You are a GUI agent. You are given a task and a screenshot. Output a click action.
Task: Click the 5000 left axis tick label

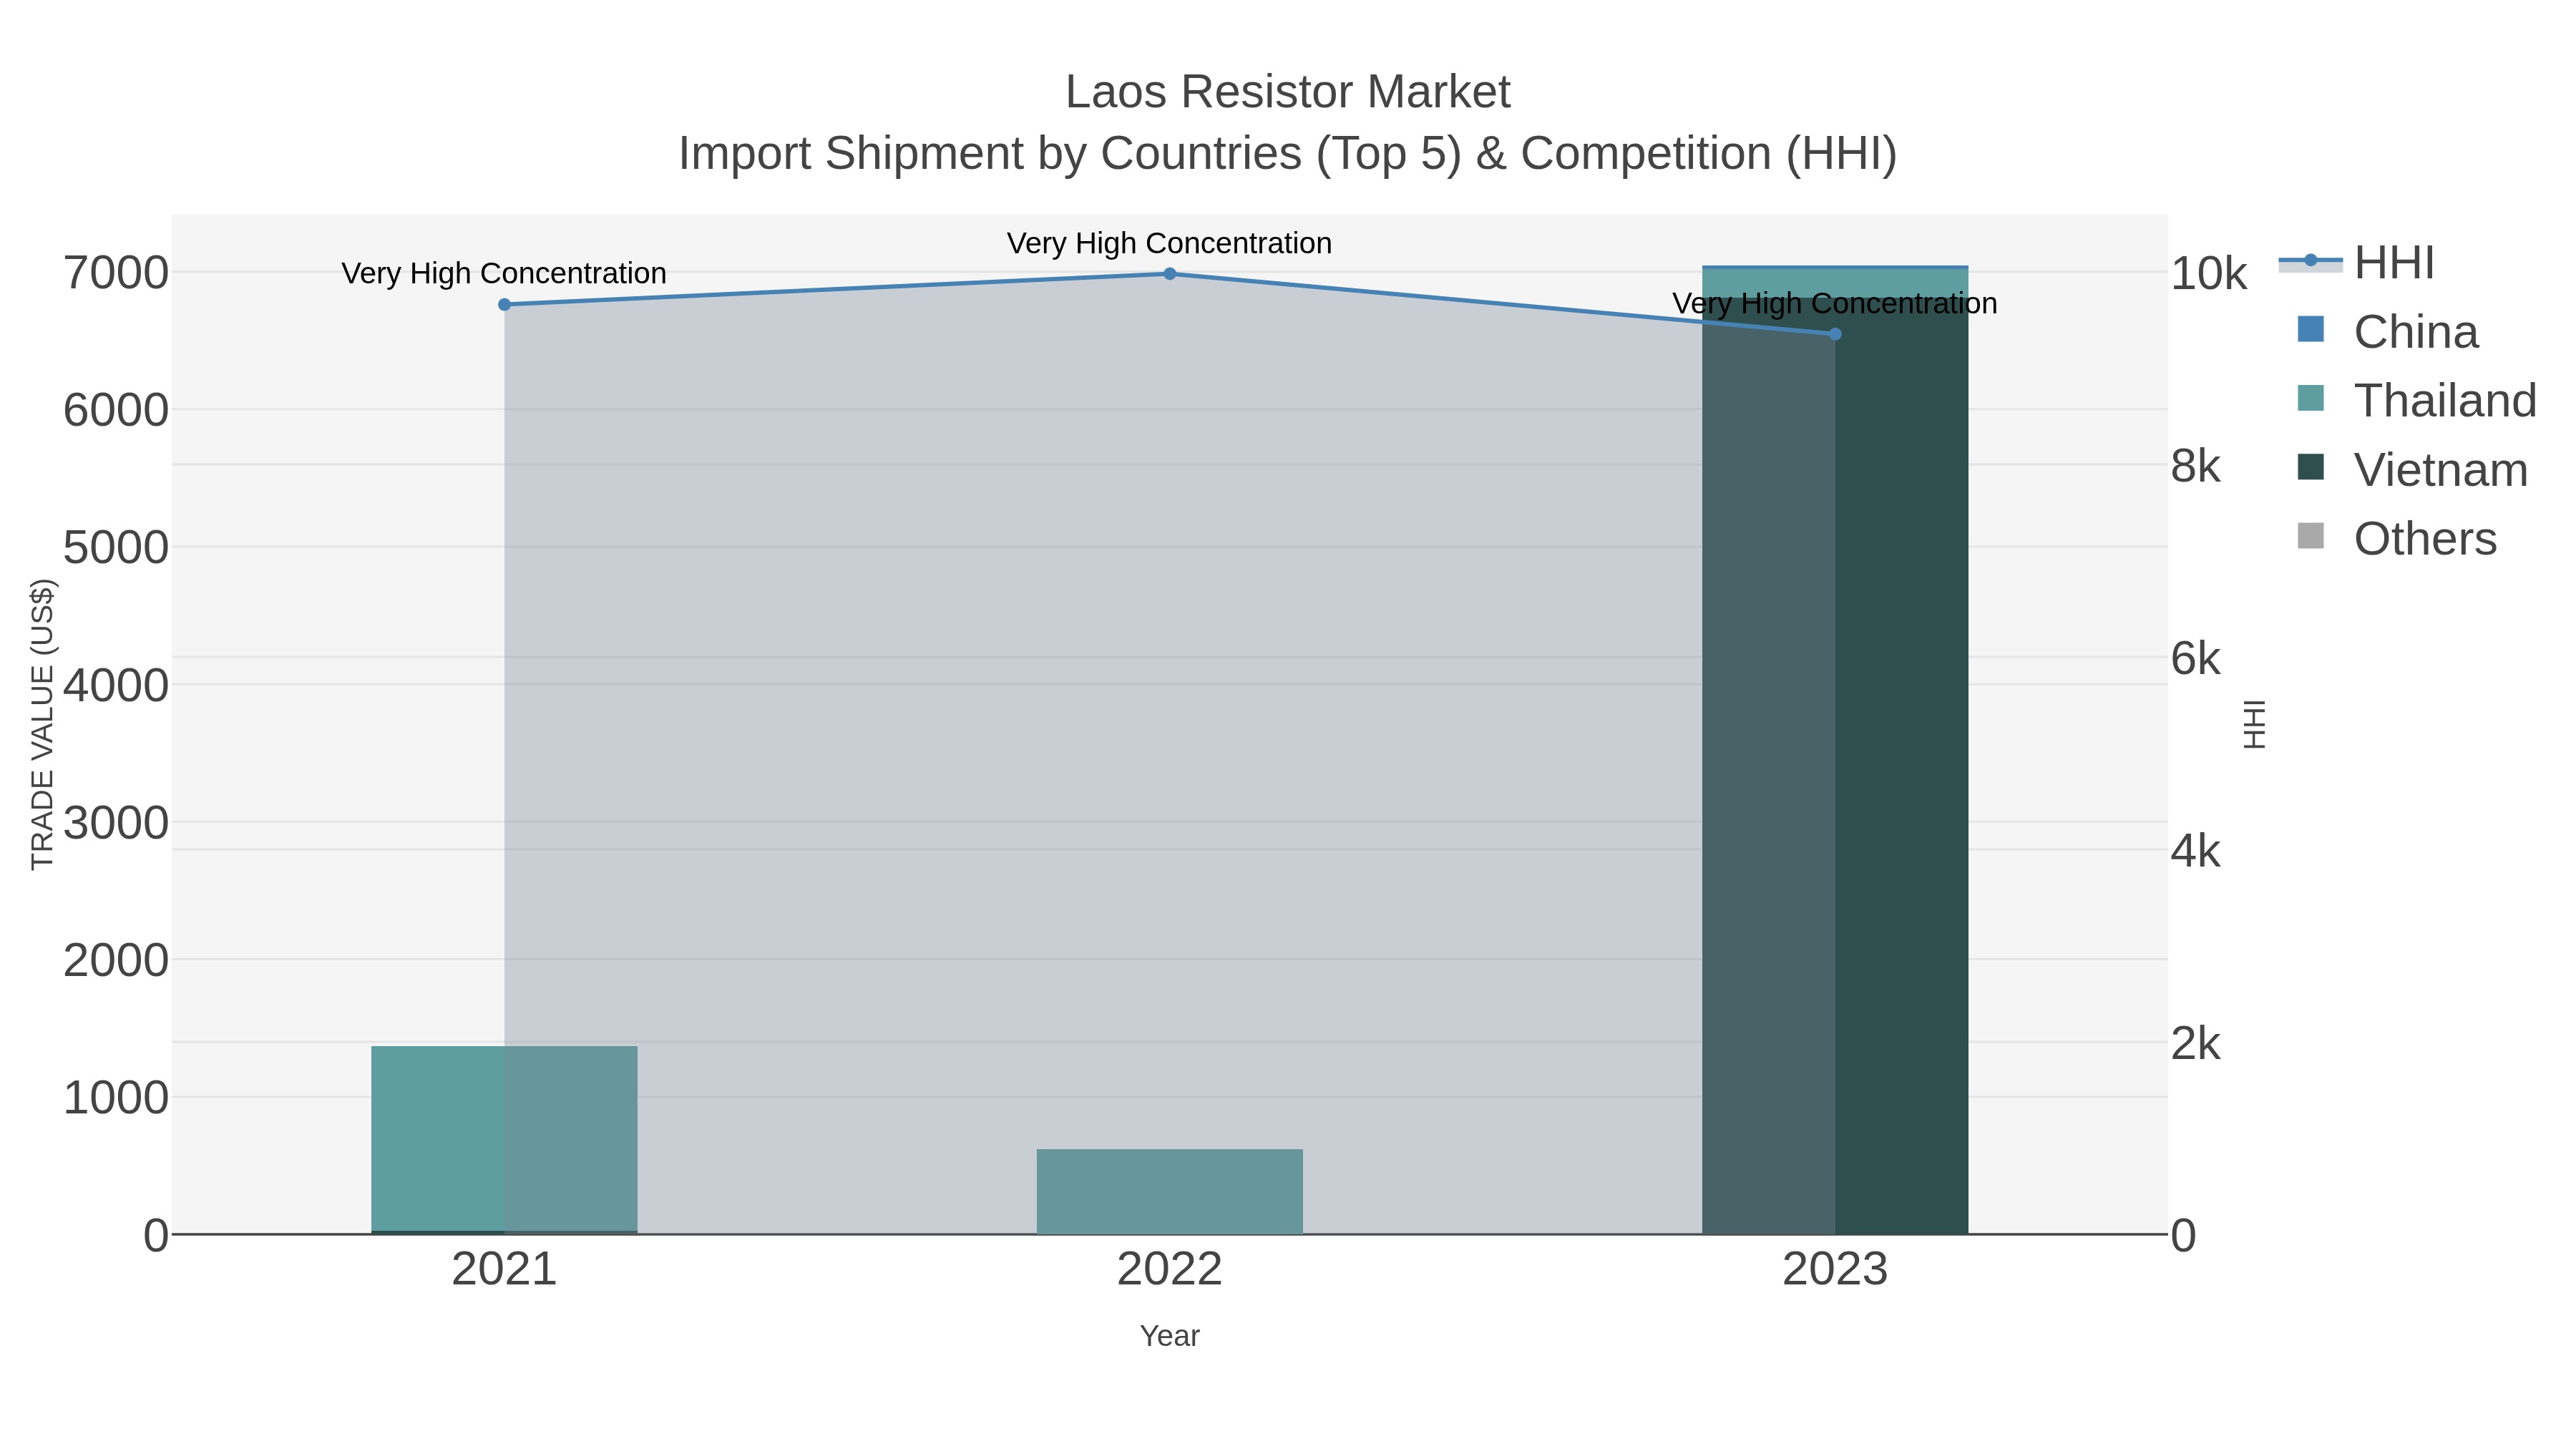116,548
